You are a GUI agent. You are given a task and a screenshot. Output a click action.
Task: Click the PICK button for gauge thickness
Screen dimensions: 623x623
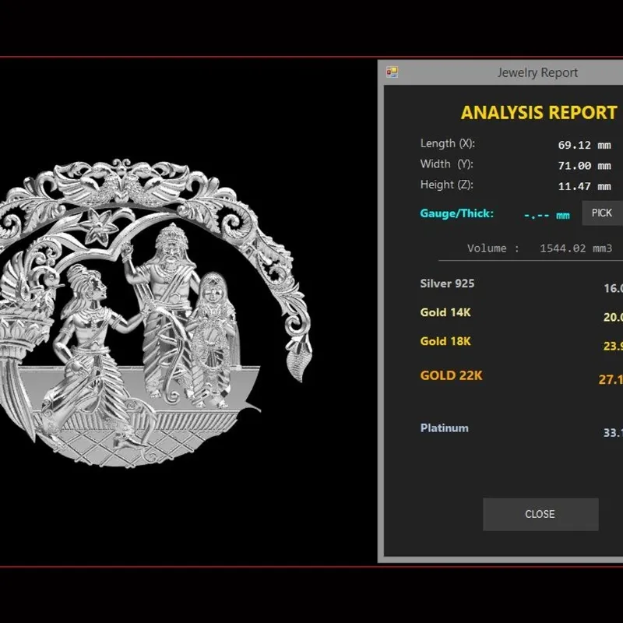[602, 213]
